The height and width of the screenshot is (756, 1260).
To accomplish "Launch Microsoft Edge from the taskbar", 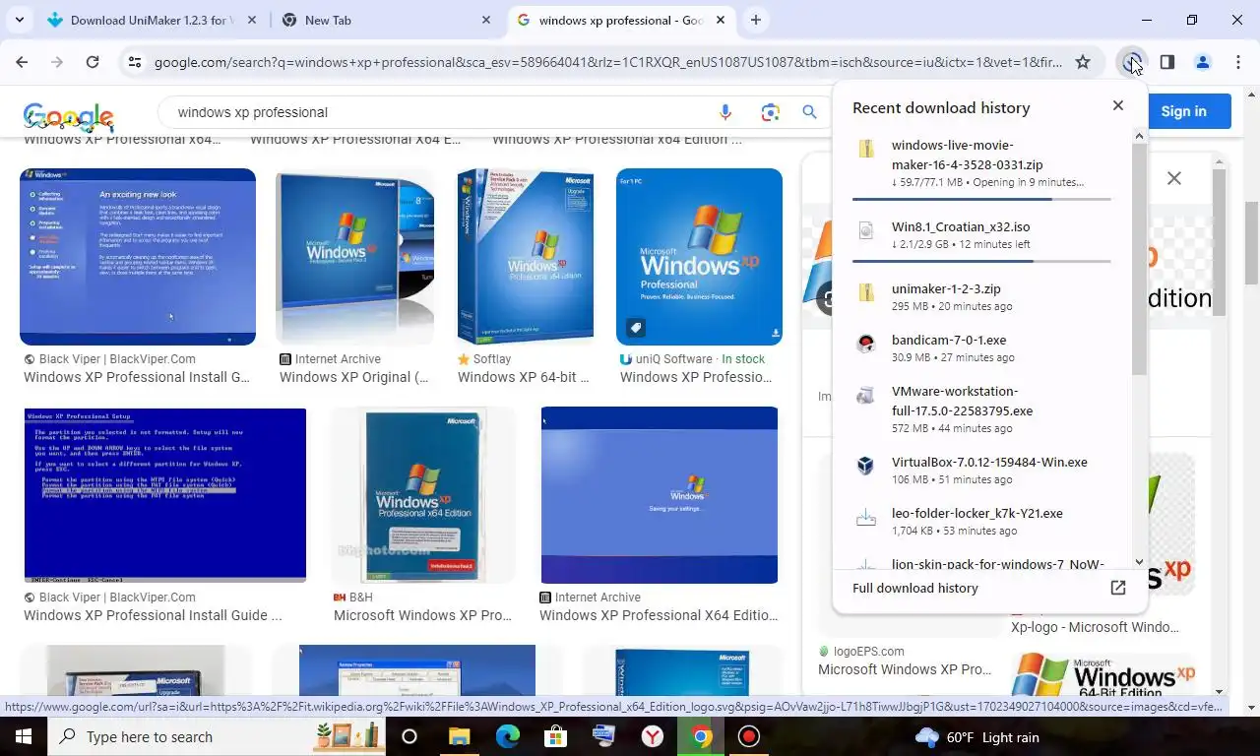I will (508, 736).
